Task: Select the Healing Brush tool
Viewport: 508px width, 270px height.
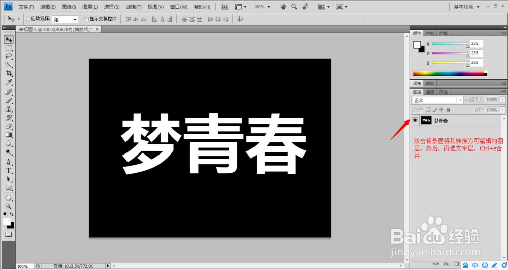Action: point(9,92)
